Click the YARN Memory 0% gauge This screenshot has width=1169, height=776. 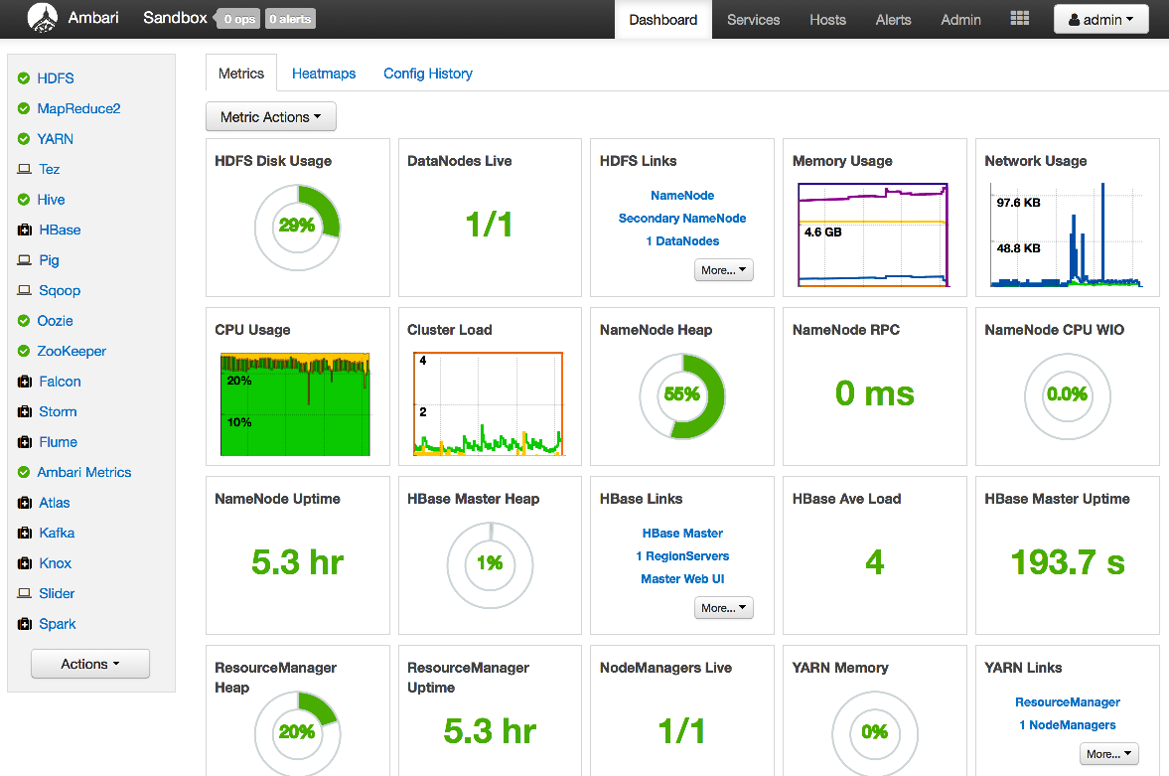[x=874, y=733]
